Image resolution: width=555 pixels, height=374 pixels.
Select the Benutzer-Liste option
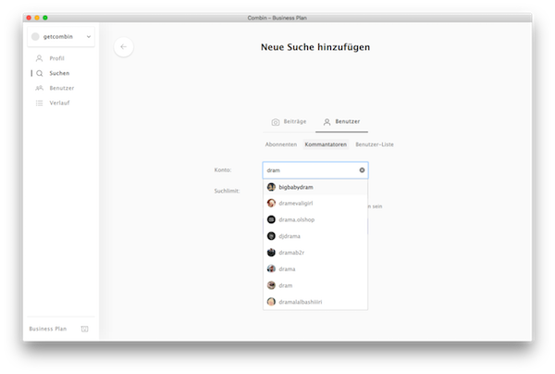[375, 144]
